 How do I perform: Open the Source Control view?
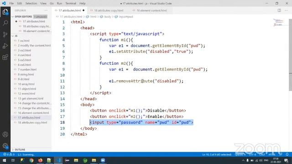click(5, 35)
